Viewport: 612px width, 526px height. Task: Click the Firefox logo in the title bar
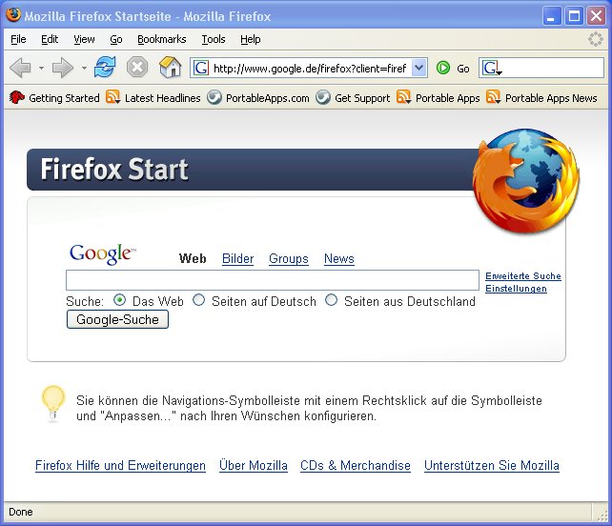13,15
